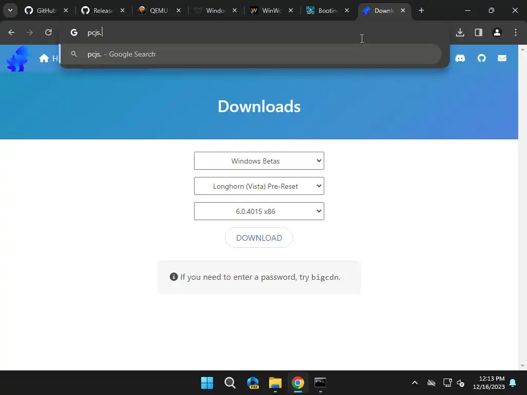527x395 pixels.
Task: Click the OneDrive tray icon
Action: point(431,383)
